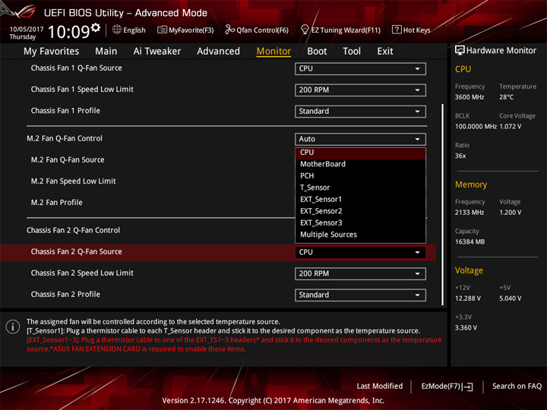The image size is (547, 410).
Task: Open Chassis Fan 1 Q-Fan Source dropdown
Action: [x=360, y=68]
